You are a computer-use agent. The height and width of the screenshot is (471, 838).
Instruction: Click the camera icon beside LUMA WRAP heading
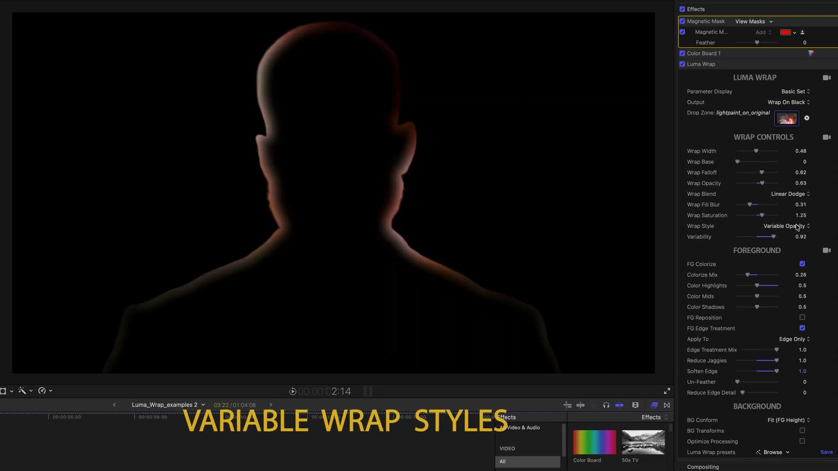tap(827, 78)
